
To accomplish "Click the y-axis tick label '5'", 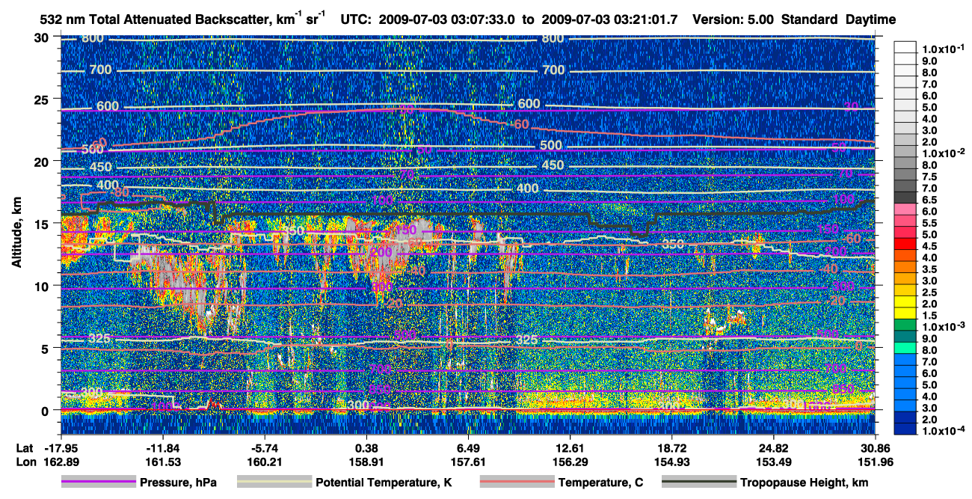I will tap(47, 348).
